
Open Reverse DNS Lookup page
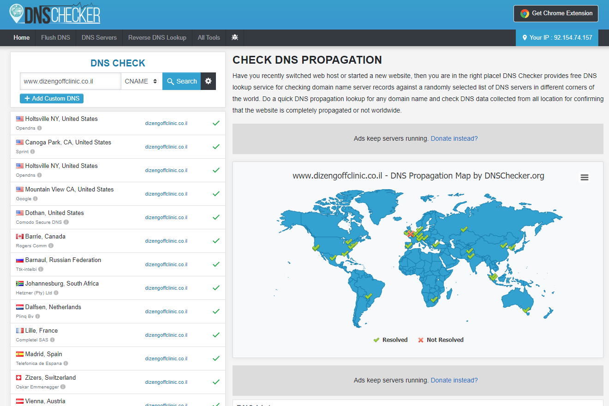pos(157,37)
